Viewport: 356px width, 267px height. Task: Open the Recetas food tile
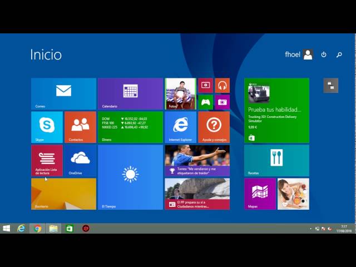(276, 161)
